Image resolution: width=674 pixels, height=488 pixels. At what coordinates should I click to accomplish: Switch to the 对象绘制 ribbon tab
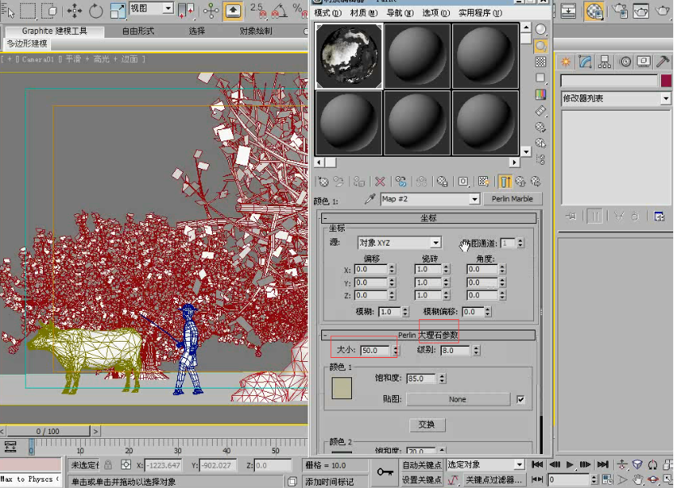coord(256,31)
